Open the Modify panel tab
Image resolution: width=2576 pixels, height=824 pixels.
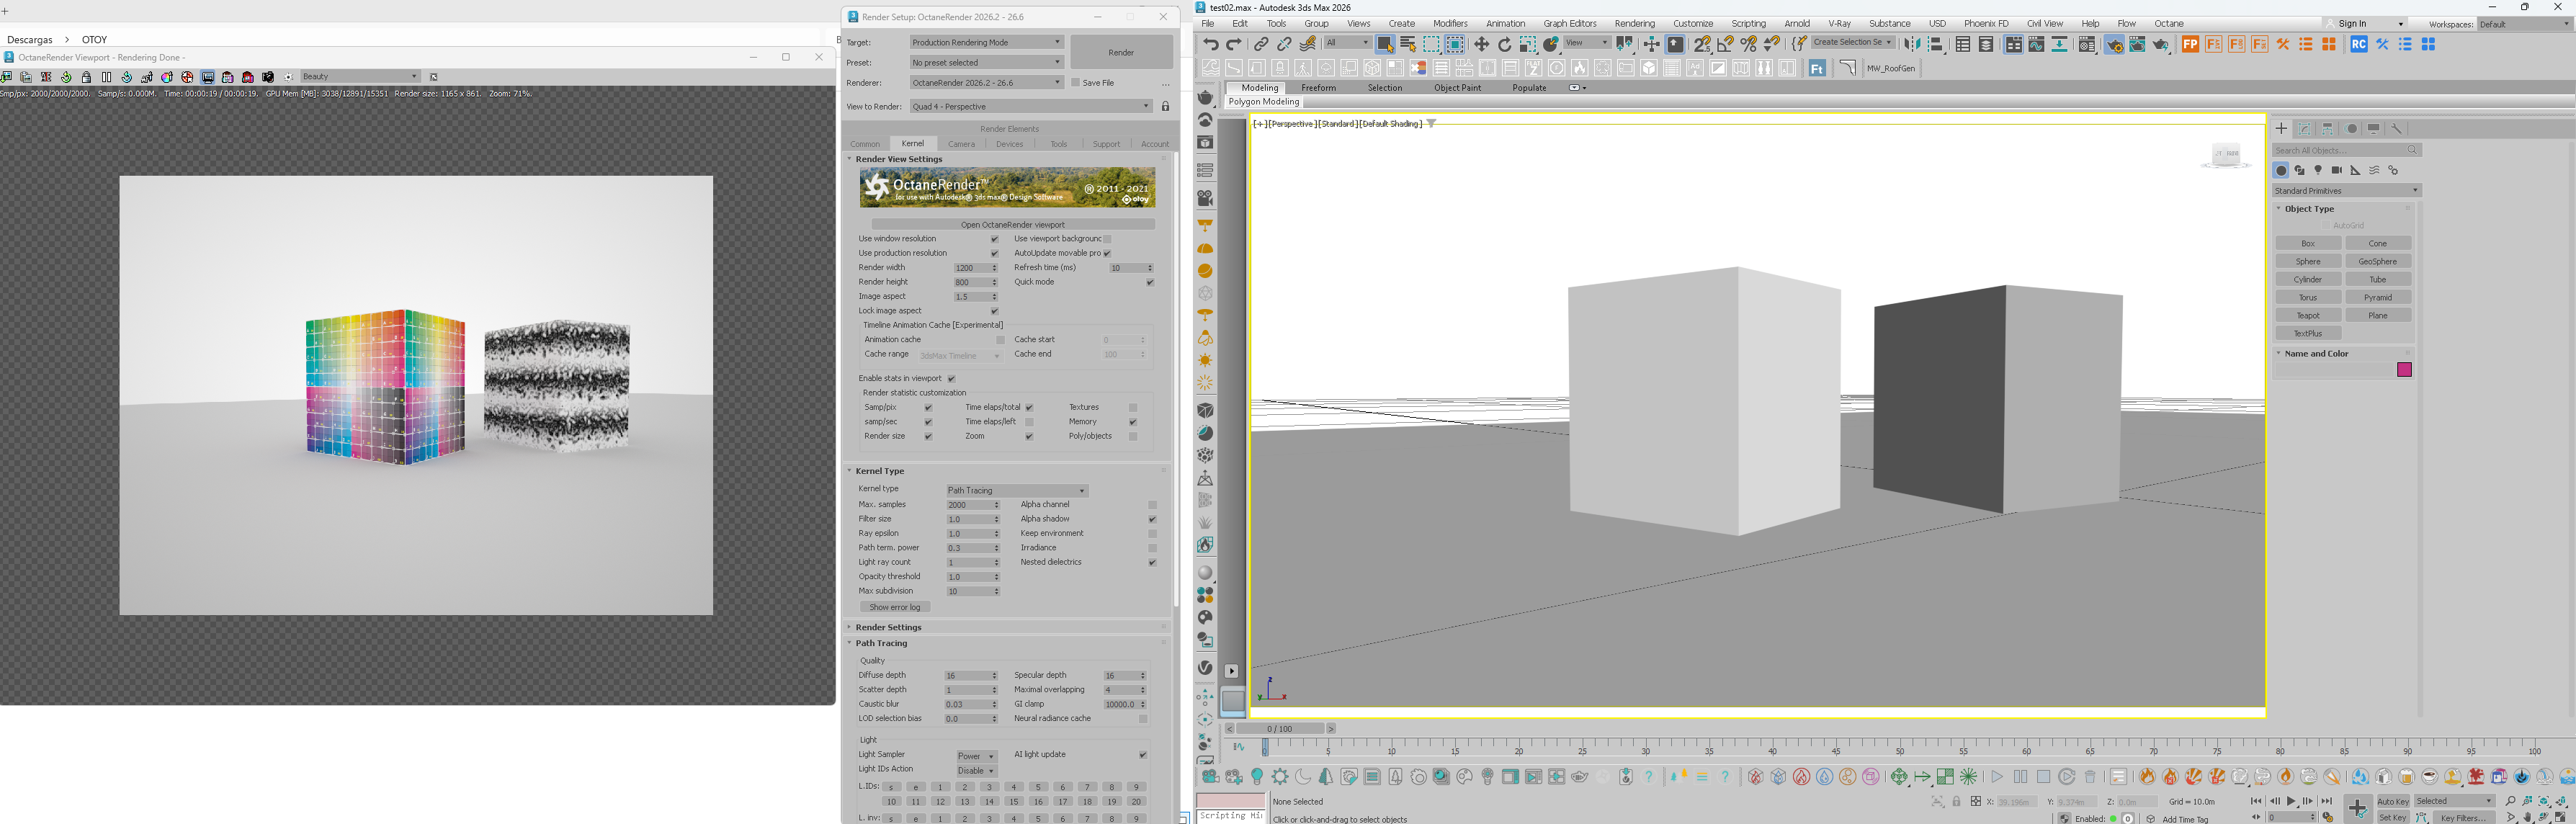pos(2305,128)
